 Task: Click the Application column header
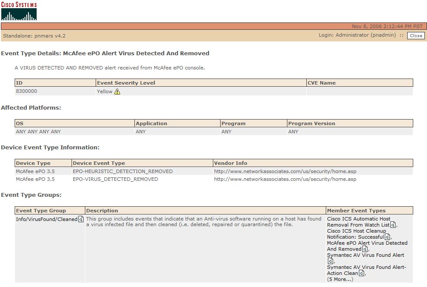[x=177, y=123]
